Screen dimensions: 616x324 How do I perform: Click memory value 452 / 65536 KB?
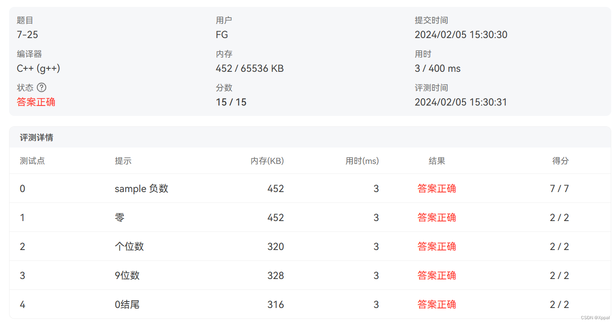[250, 68]
